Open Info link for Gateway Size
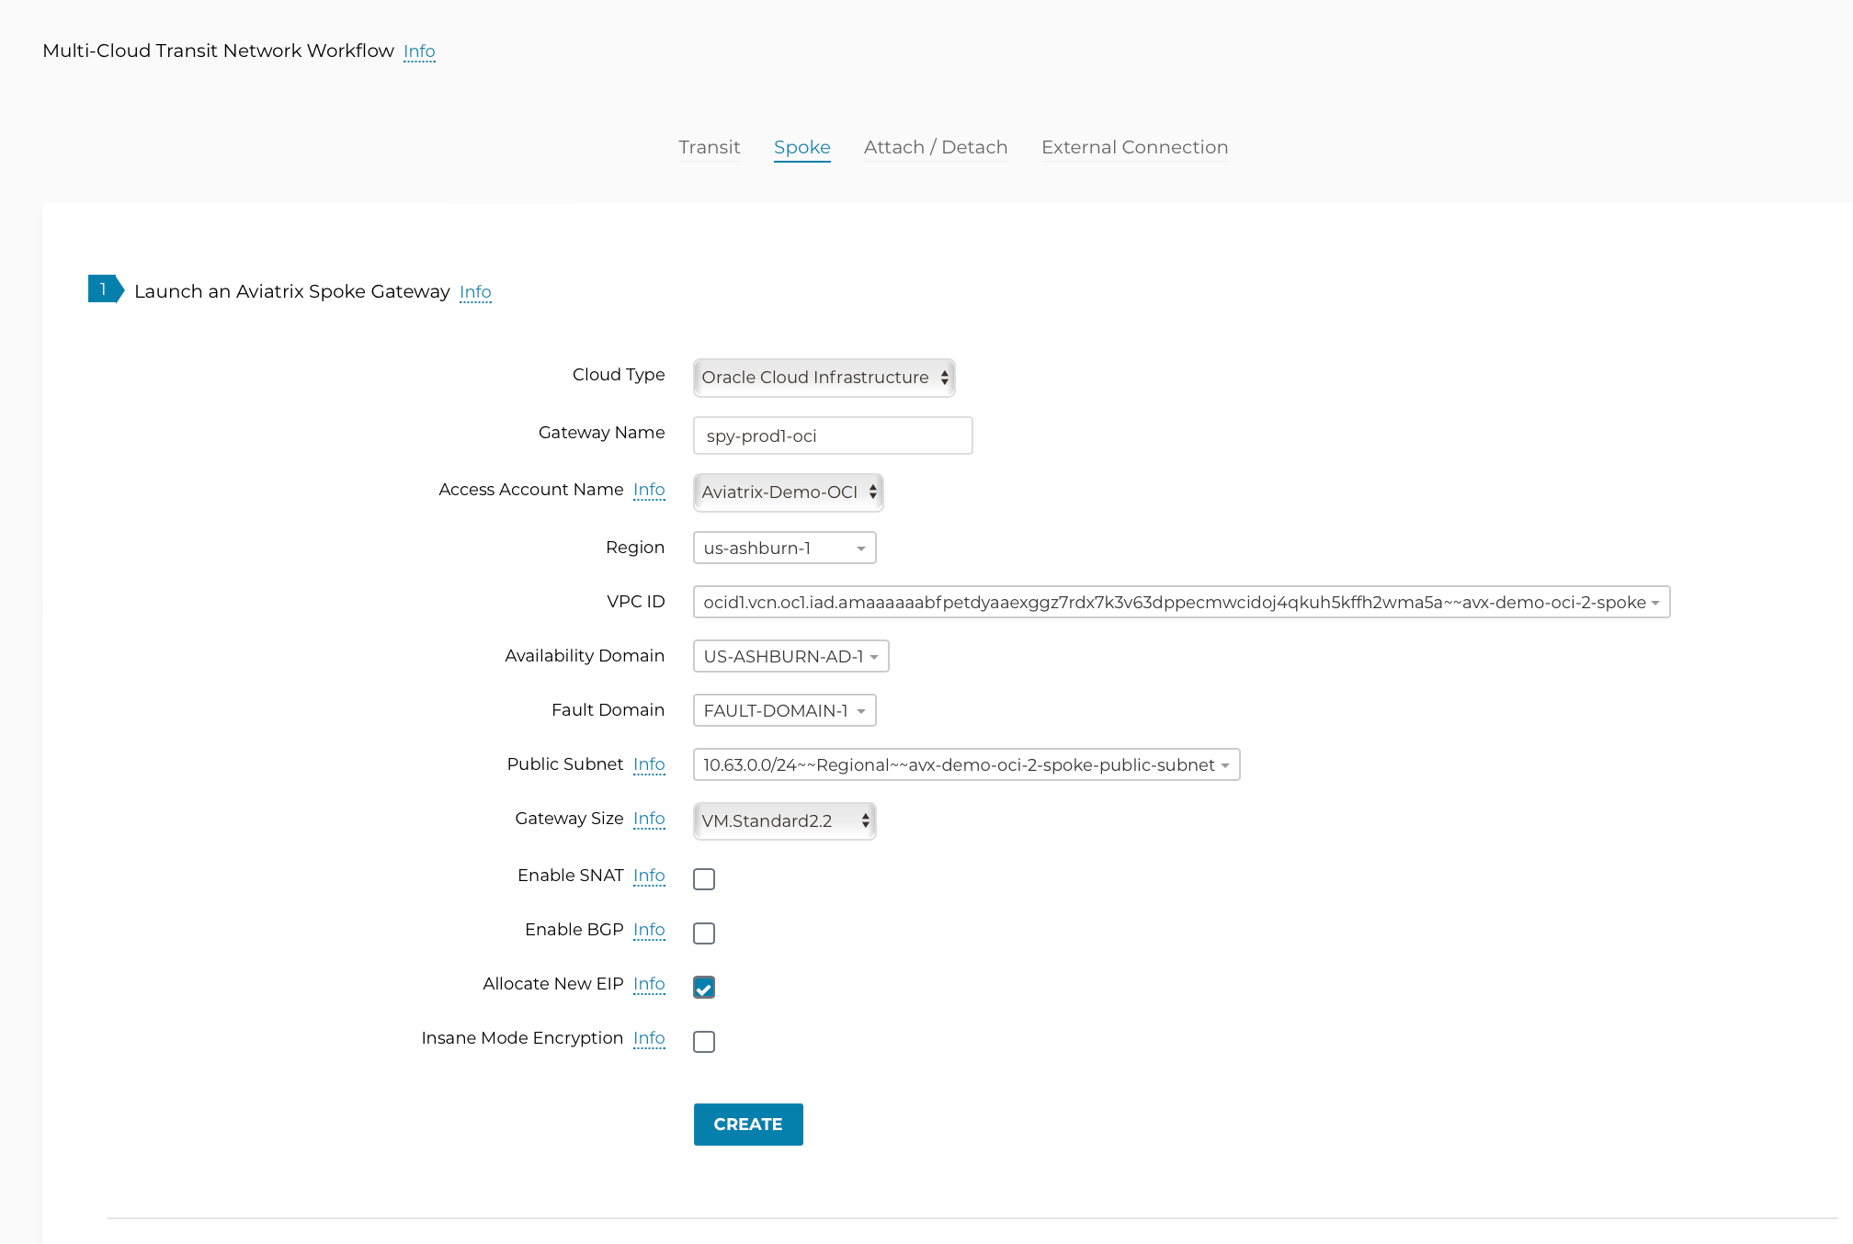1853x1244 pixels. tap(649, 819)
